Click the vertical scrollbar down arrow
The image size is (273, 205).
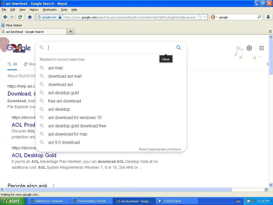click(271, 185)
